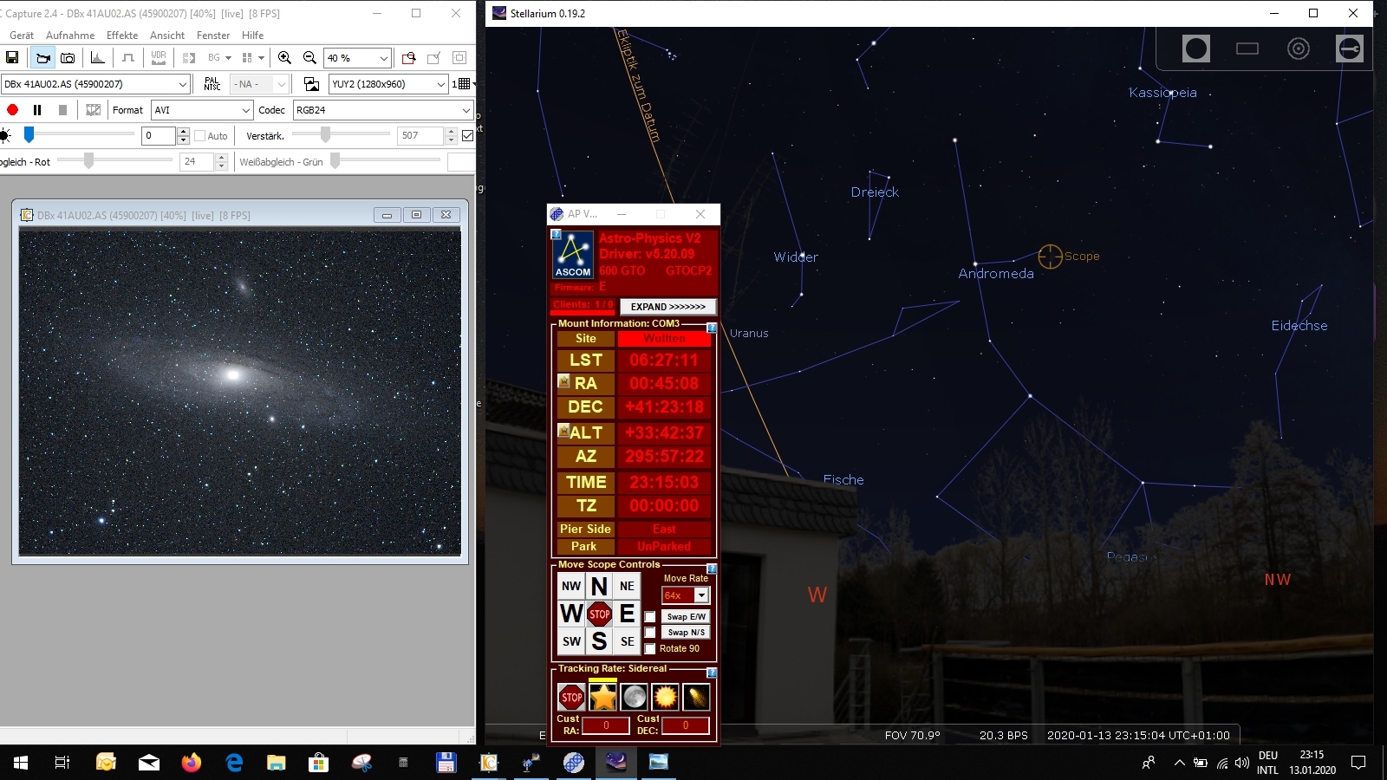The image size is (1387, 780).
Task: Click the brightness slider handle
Action: point(29,135)
